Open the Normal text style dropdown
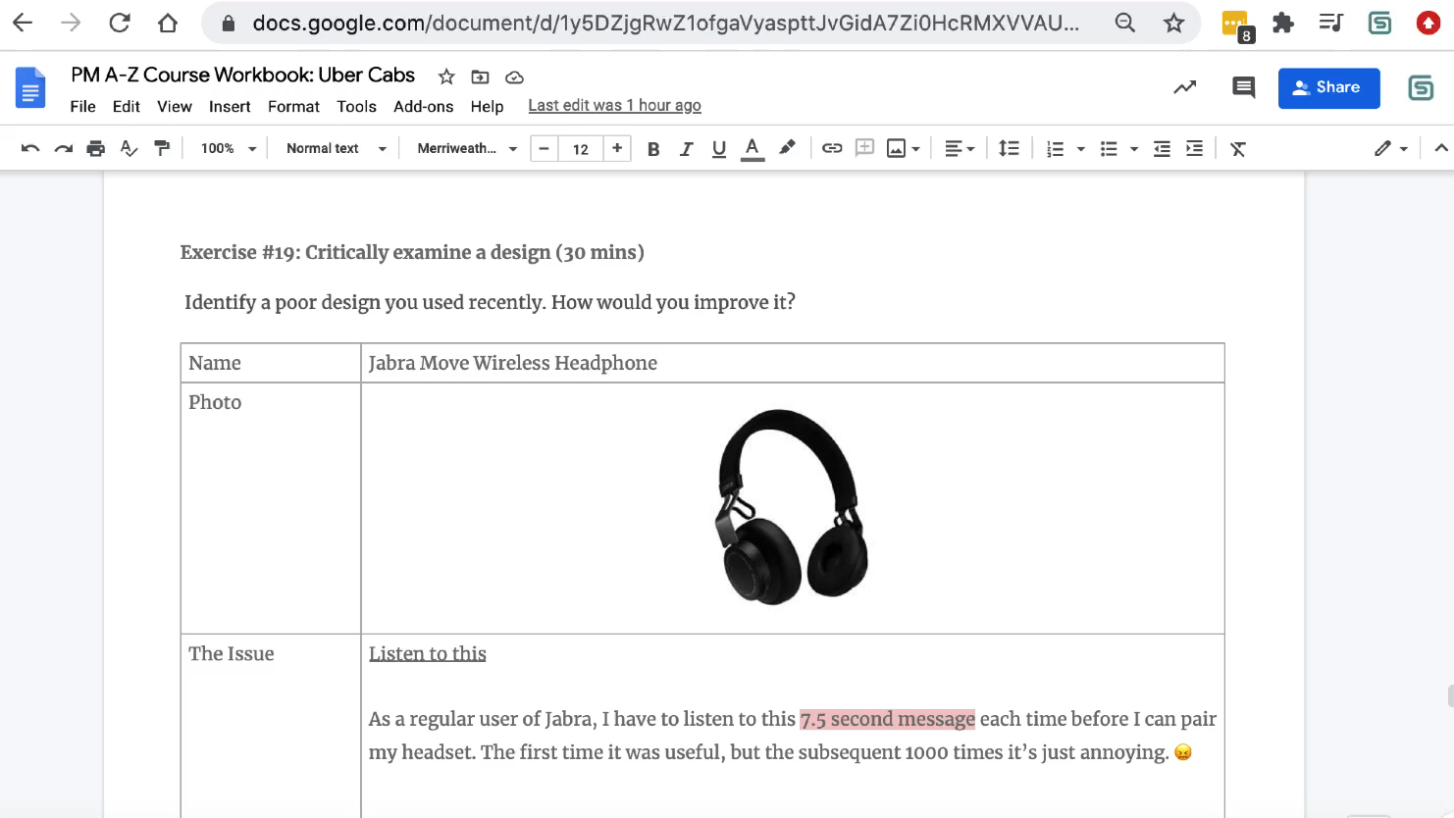This screenshot has height=818, width=1454. click(337, 148)
